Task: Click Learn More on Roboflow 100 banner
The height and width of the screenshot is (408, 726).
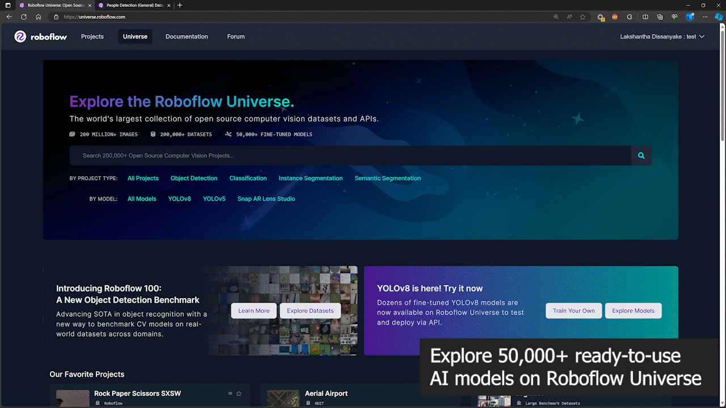Action: pos(254,311)
